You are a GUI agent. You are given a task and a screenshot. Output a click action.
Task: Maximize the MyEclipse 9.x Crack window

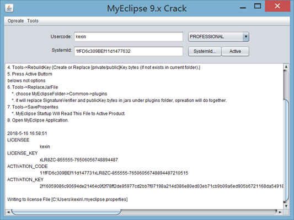click(258, 7)
